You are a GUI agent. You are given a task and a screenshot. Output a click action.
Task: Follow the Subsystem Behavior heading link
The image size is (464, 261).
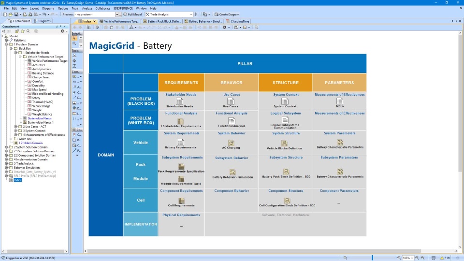(232, 158)
